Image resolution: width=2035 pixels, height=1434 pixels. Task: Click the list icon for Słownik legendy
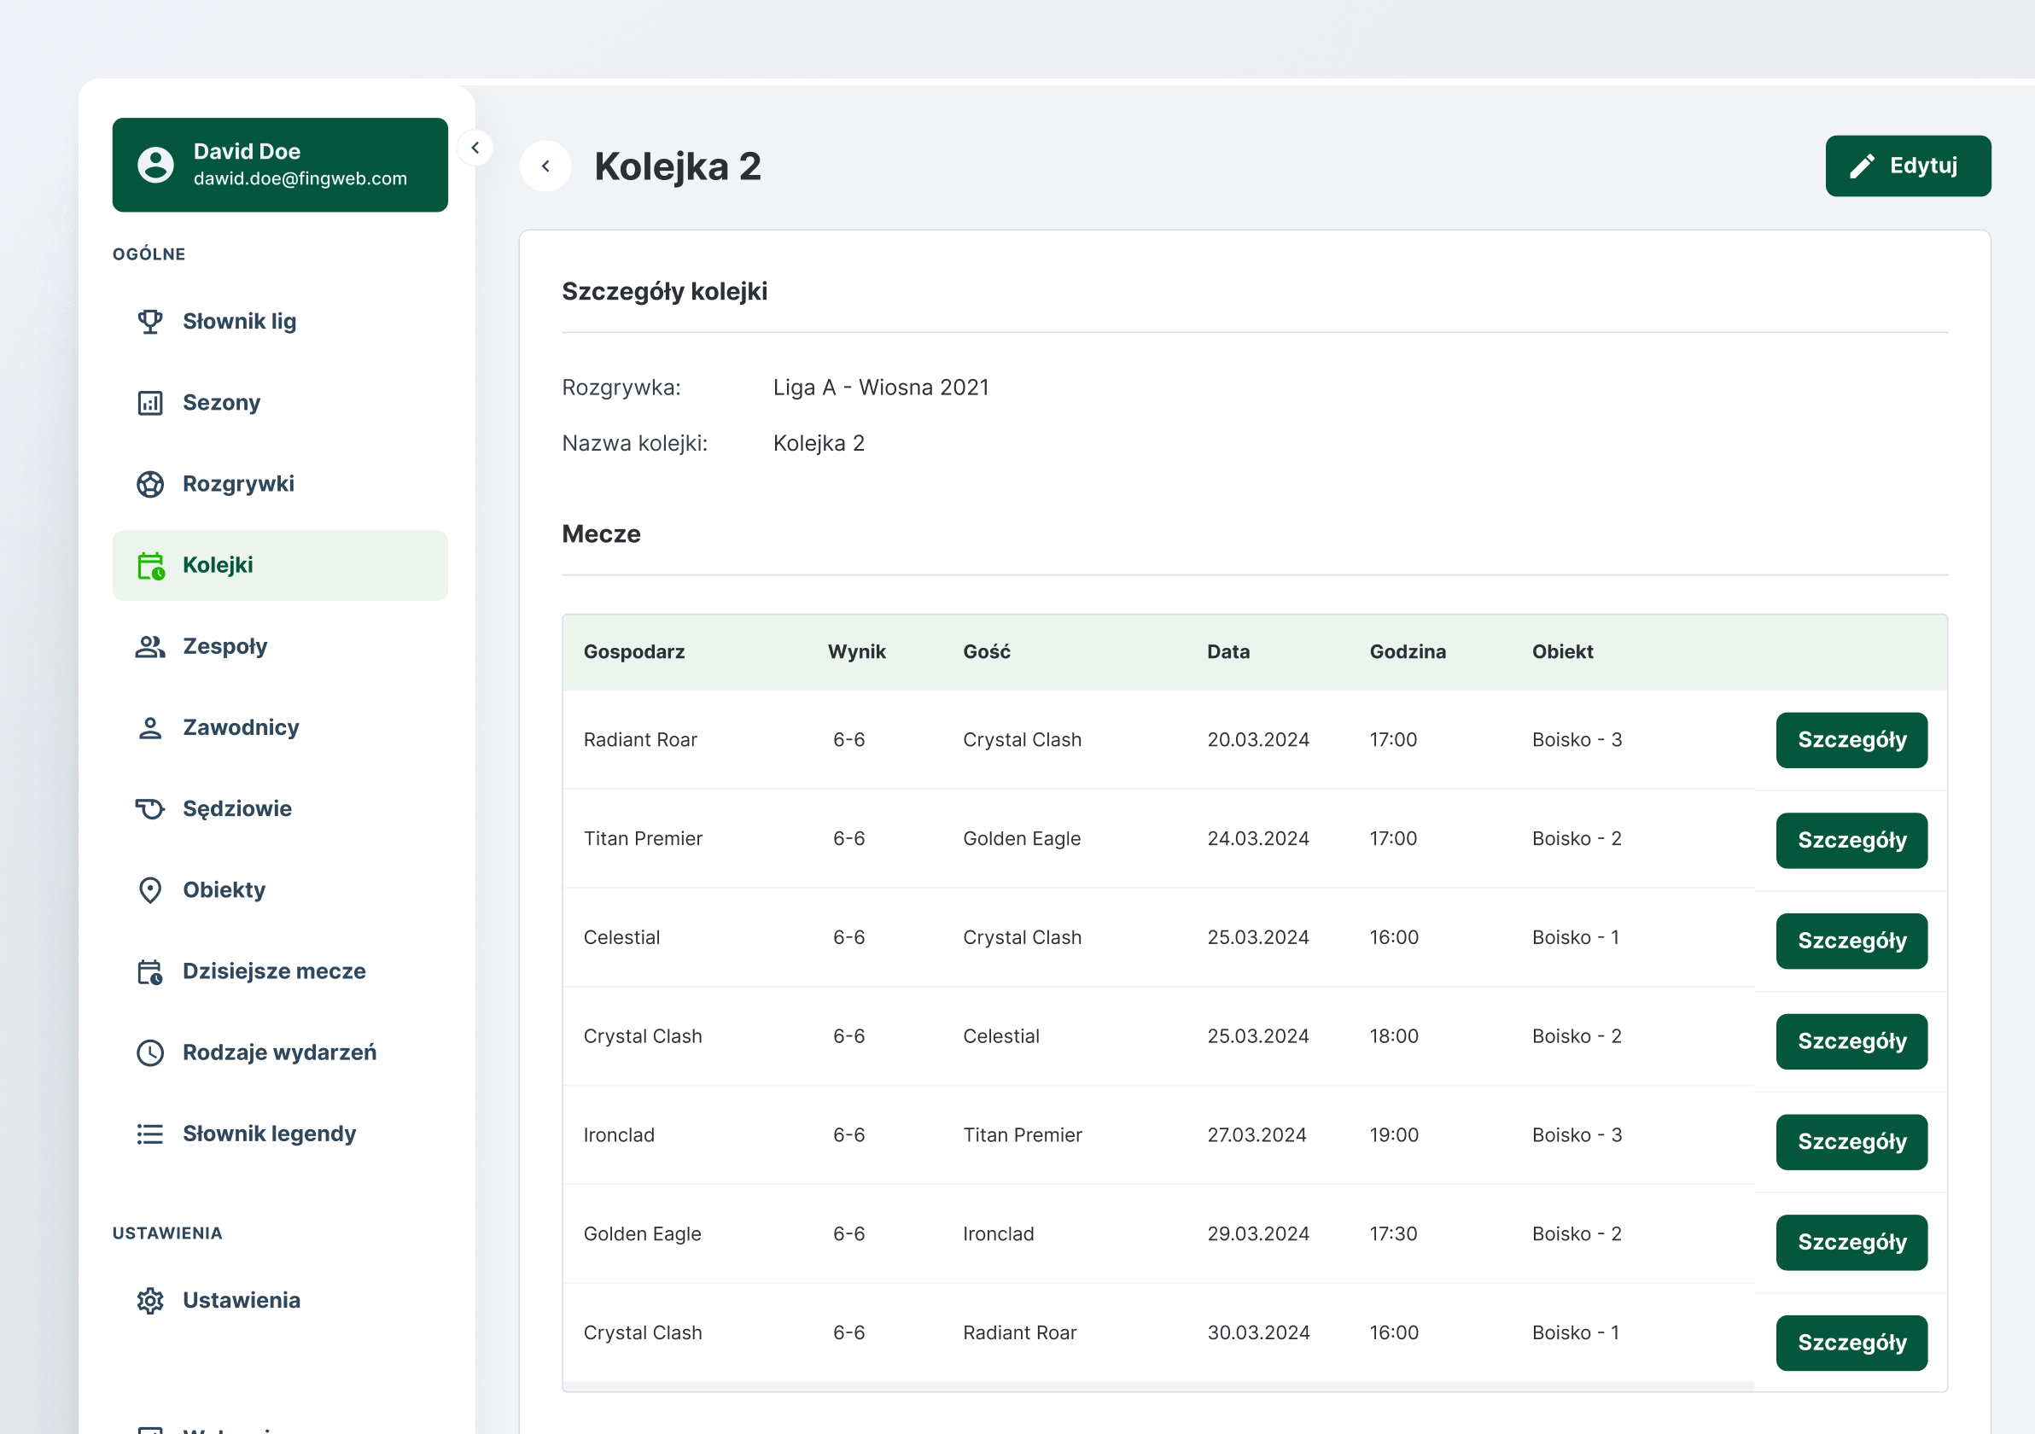pos(149,1134)
